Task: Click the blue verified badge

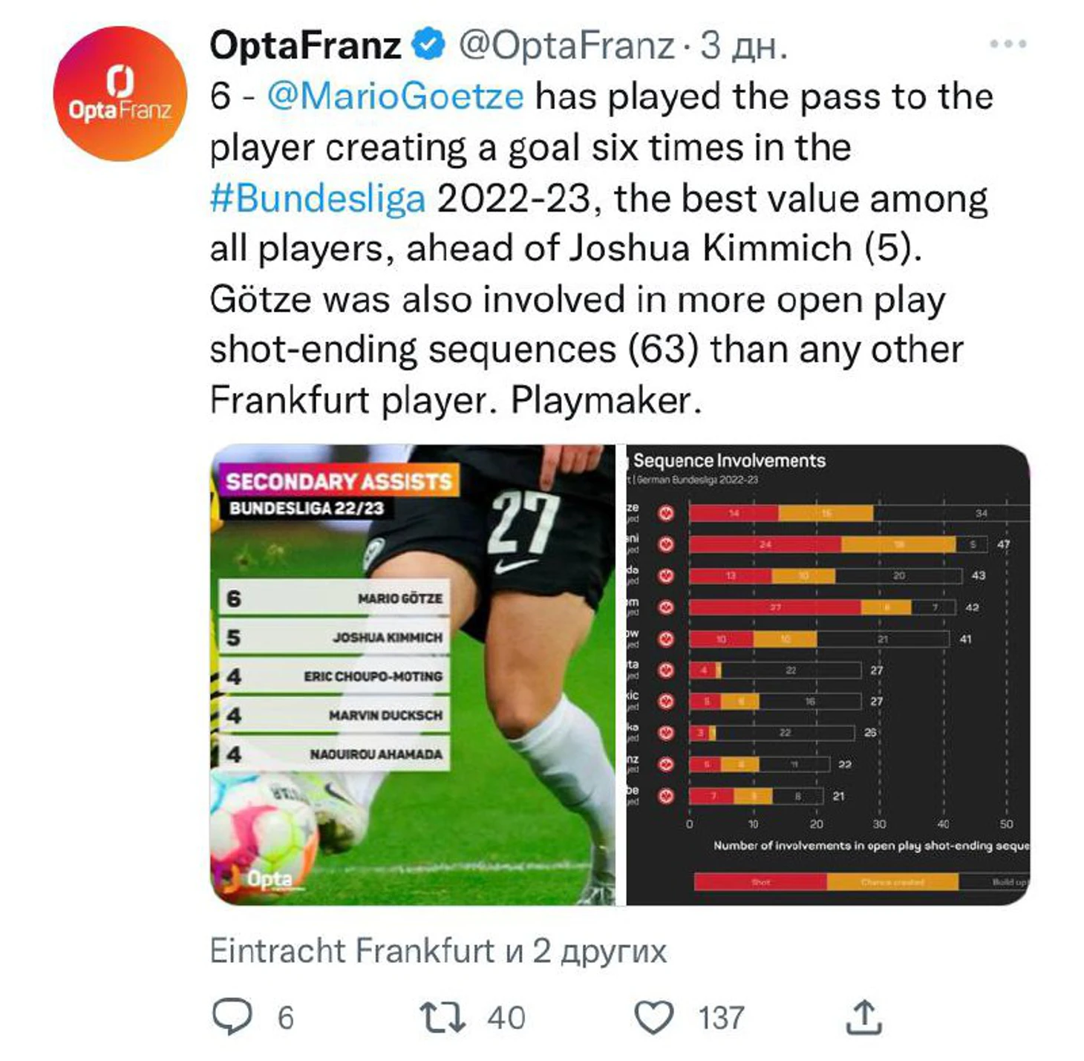Action: (x=428, y=45)
